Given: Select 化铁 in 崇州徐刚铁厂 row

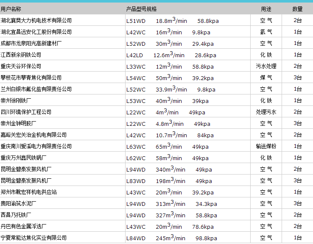Looking at the screenshot, I should tap(266, 100).
